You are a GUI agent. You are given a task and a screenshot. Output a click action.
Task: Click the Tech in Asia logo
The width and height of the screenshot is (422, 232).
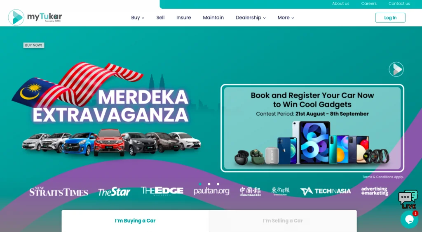pyautogui.click(x=326, y=191)
